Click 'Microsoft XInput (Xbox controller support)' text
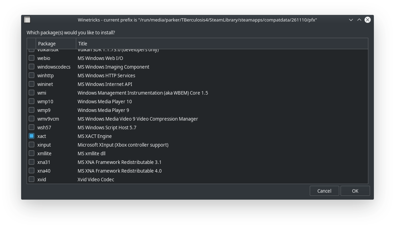This screenshot has width=395, height=227. tap(123, 145)
